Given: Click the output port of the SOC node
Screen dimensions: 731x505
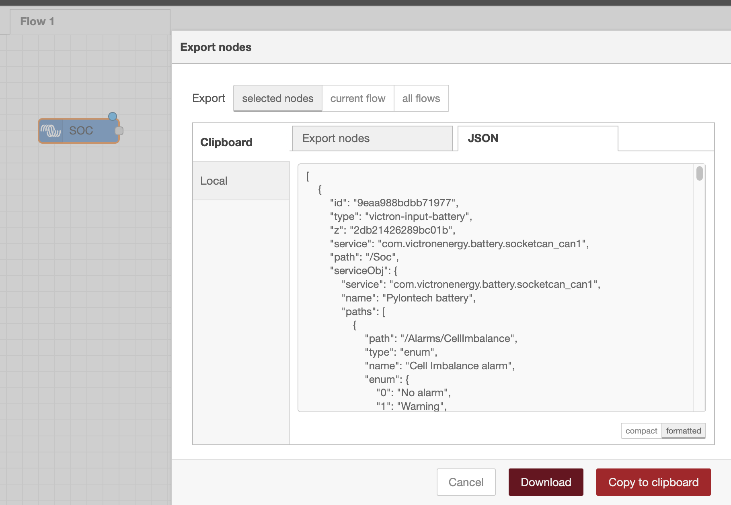Looking at the screenshot, I should [x=119, y=131].
